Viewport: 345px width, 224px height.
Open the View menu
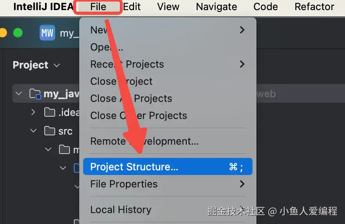[x=168, y=7]
